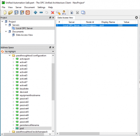Open the Help menu

[50, 7]
